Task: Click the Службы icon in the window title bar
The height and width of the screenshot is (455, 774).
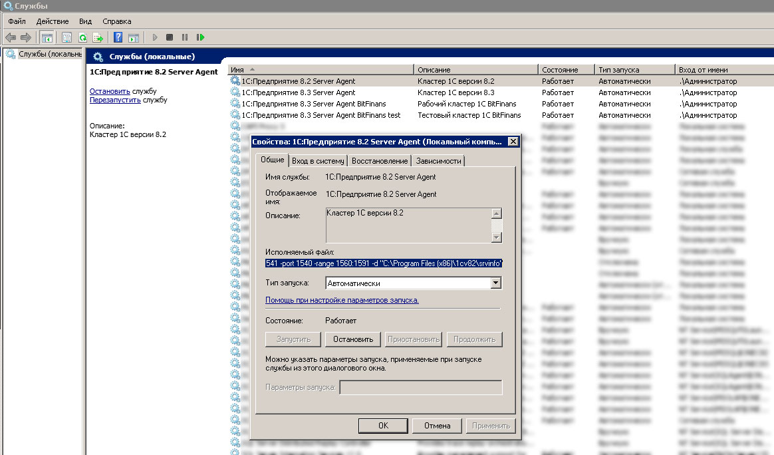Action: 8,6
